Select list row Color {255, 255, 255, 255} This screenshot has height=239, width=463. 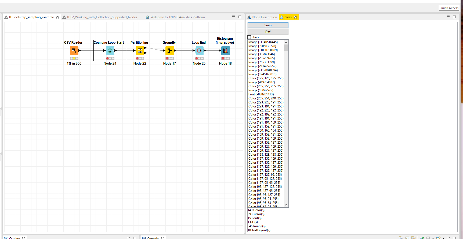[x=266, y=86]
